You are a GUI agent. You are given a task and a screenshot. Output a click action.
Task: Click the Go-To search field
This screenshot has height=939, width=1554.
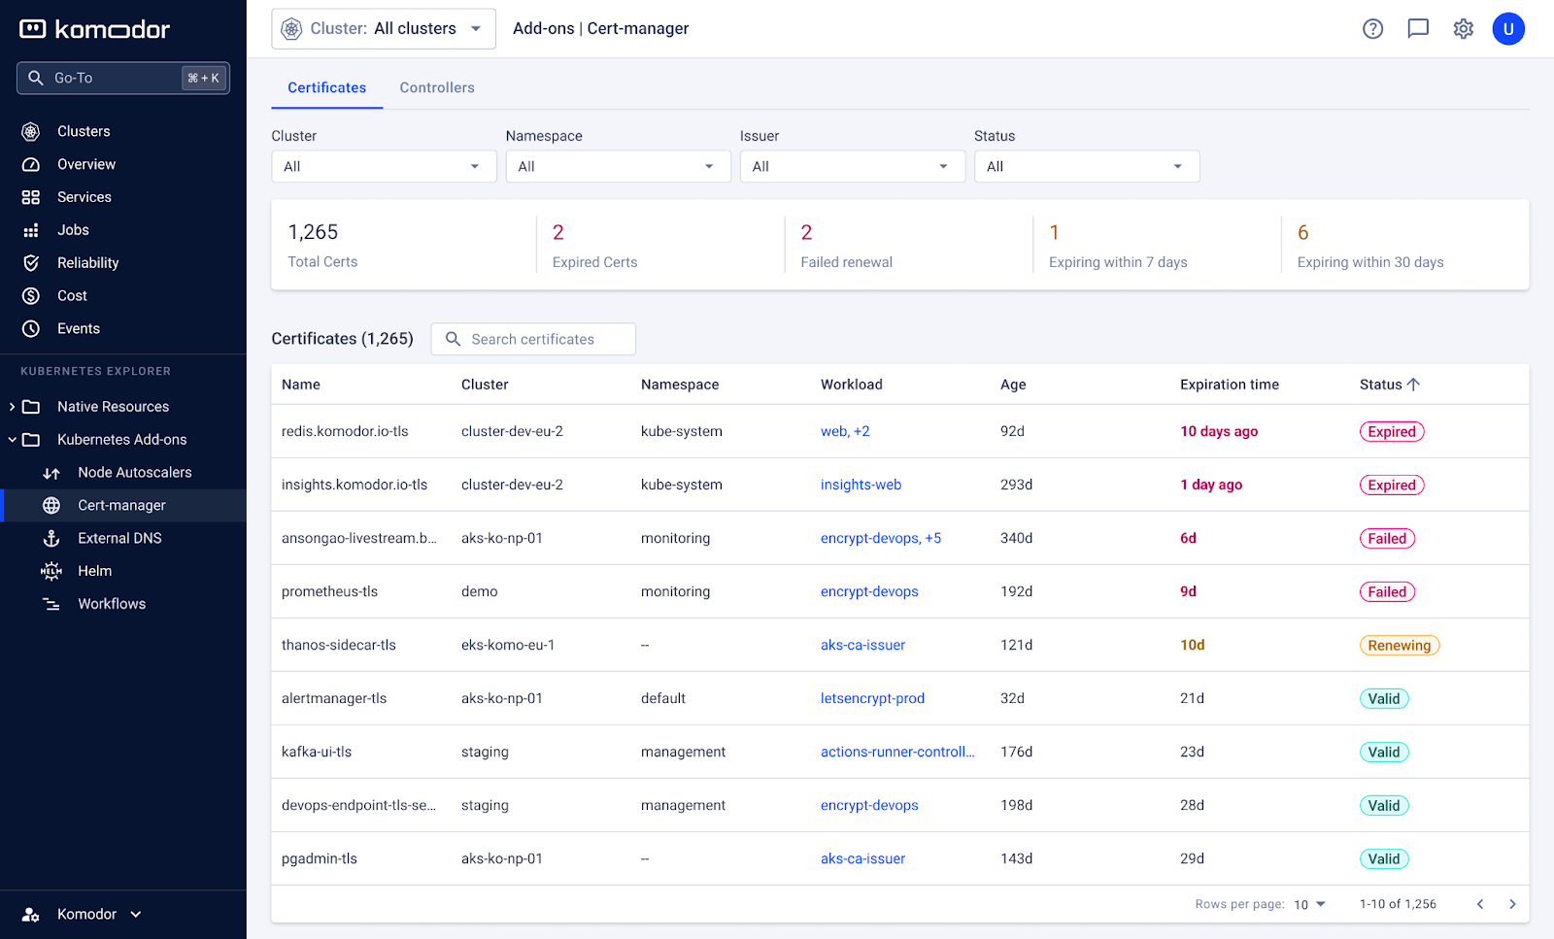coord(123,78)
